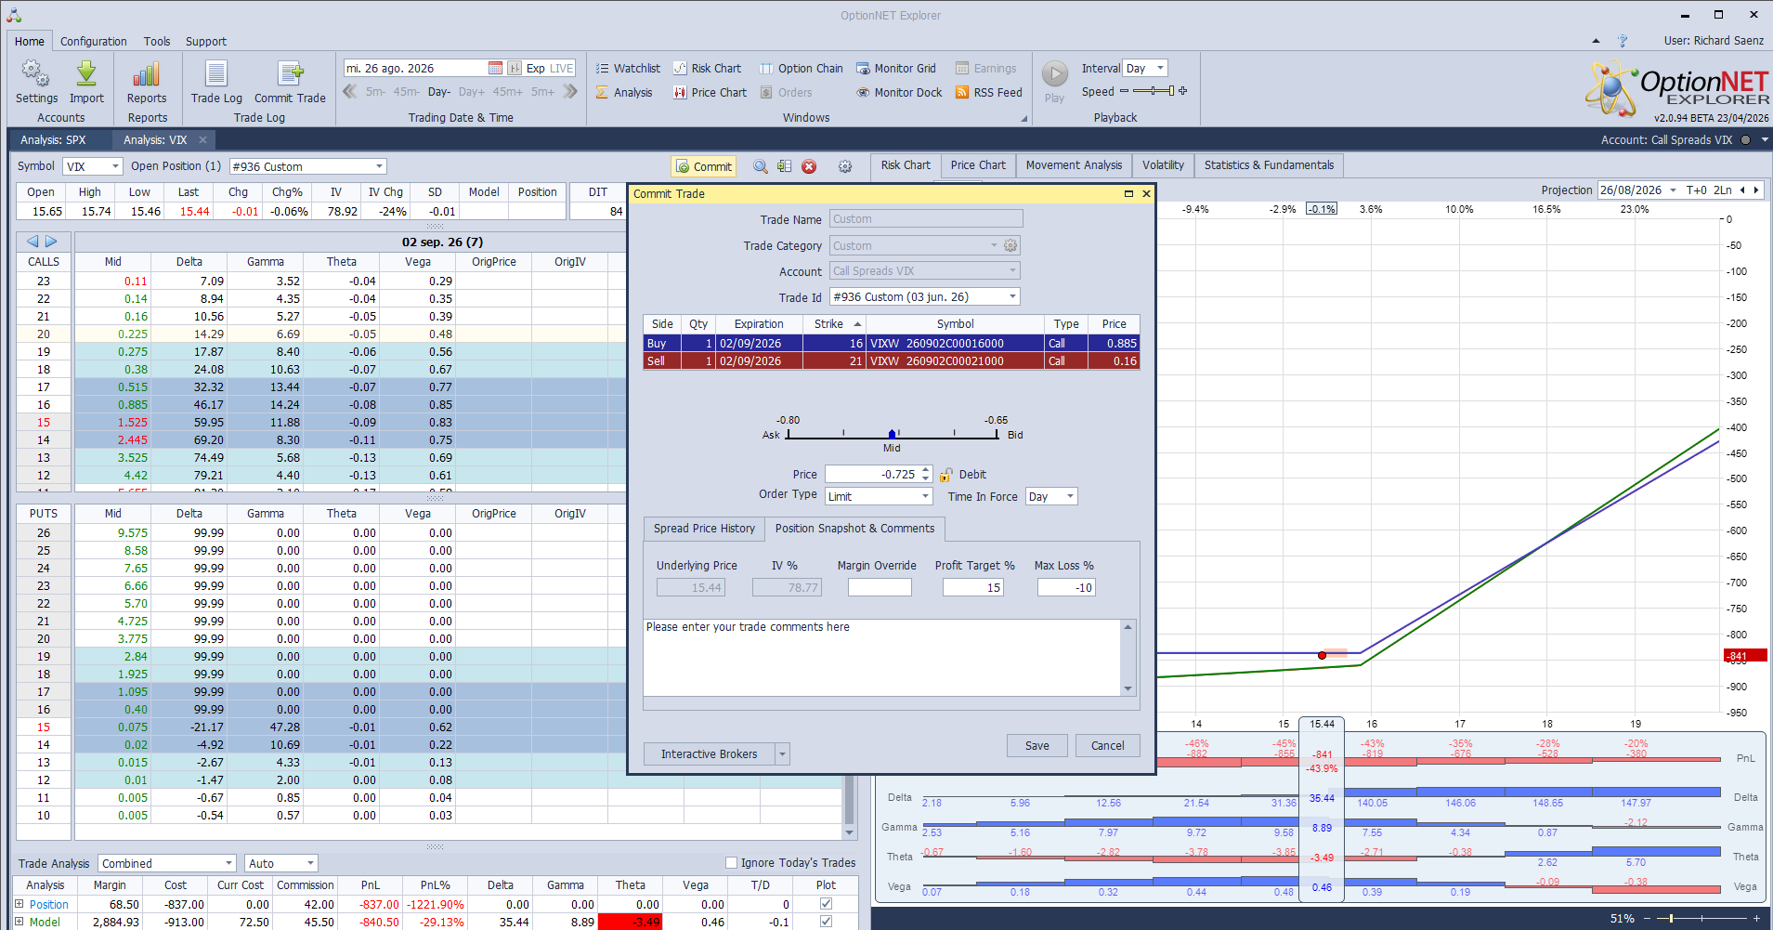Toggle Plot checkbox for Position row
The width and height of the screenshot is (1773, 930).
pos(826,904)
